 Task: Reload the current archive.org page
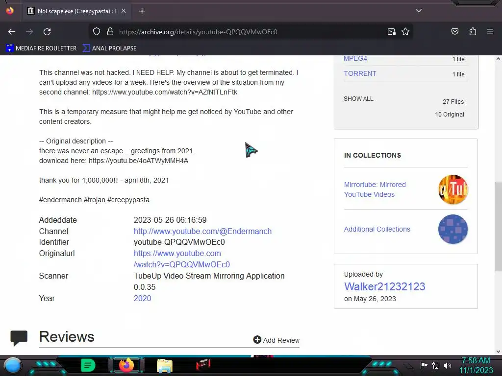47,32
